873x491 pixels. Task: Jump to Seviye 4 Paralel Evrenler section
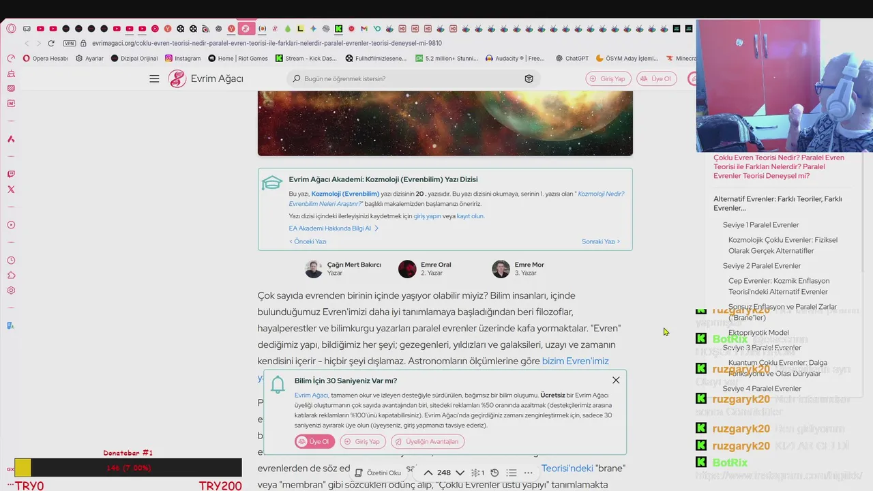(762, 389)
